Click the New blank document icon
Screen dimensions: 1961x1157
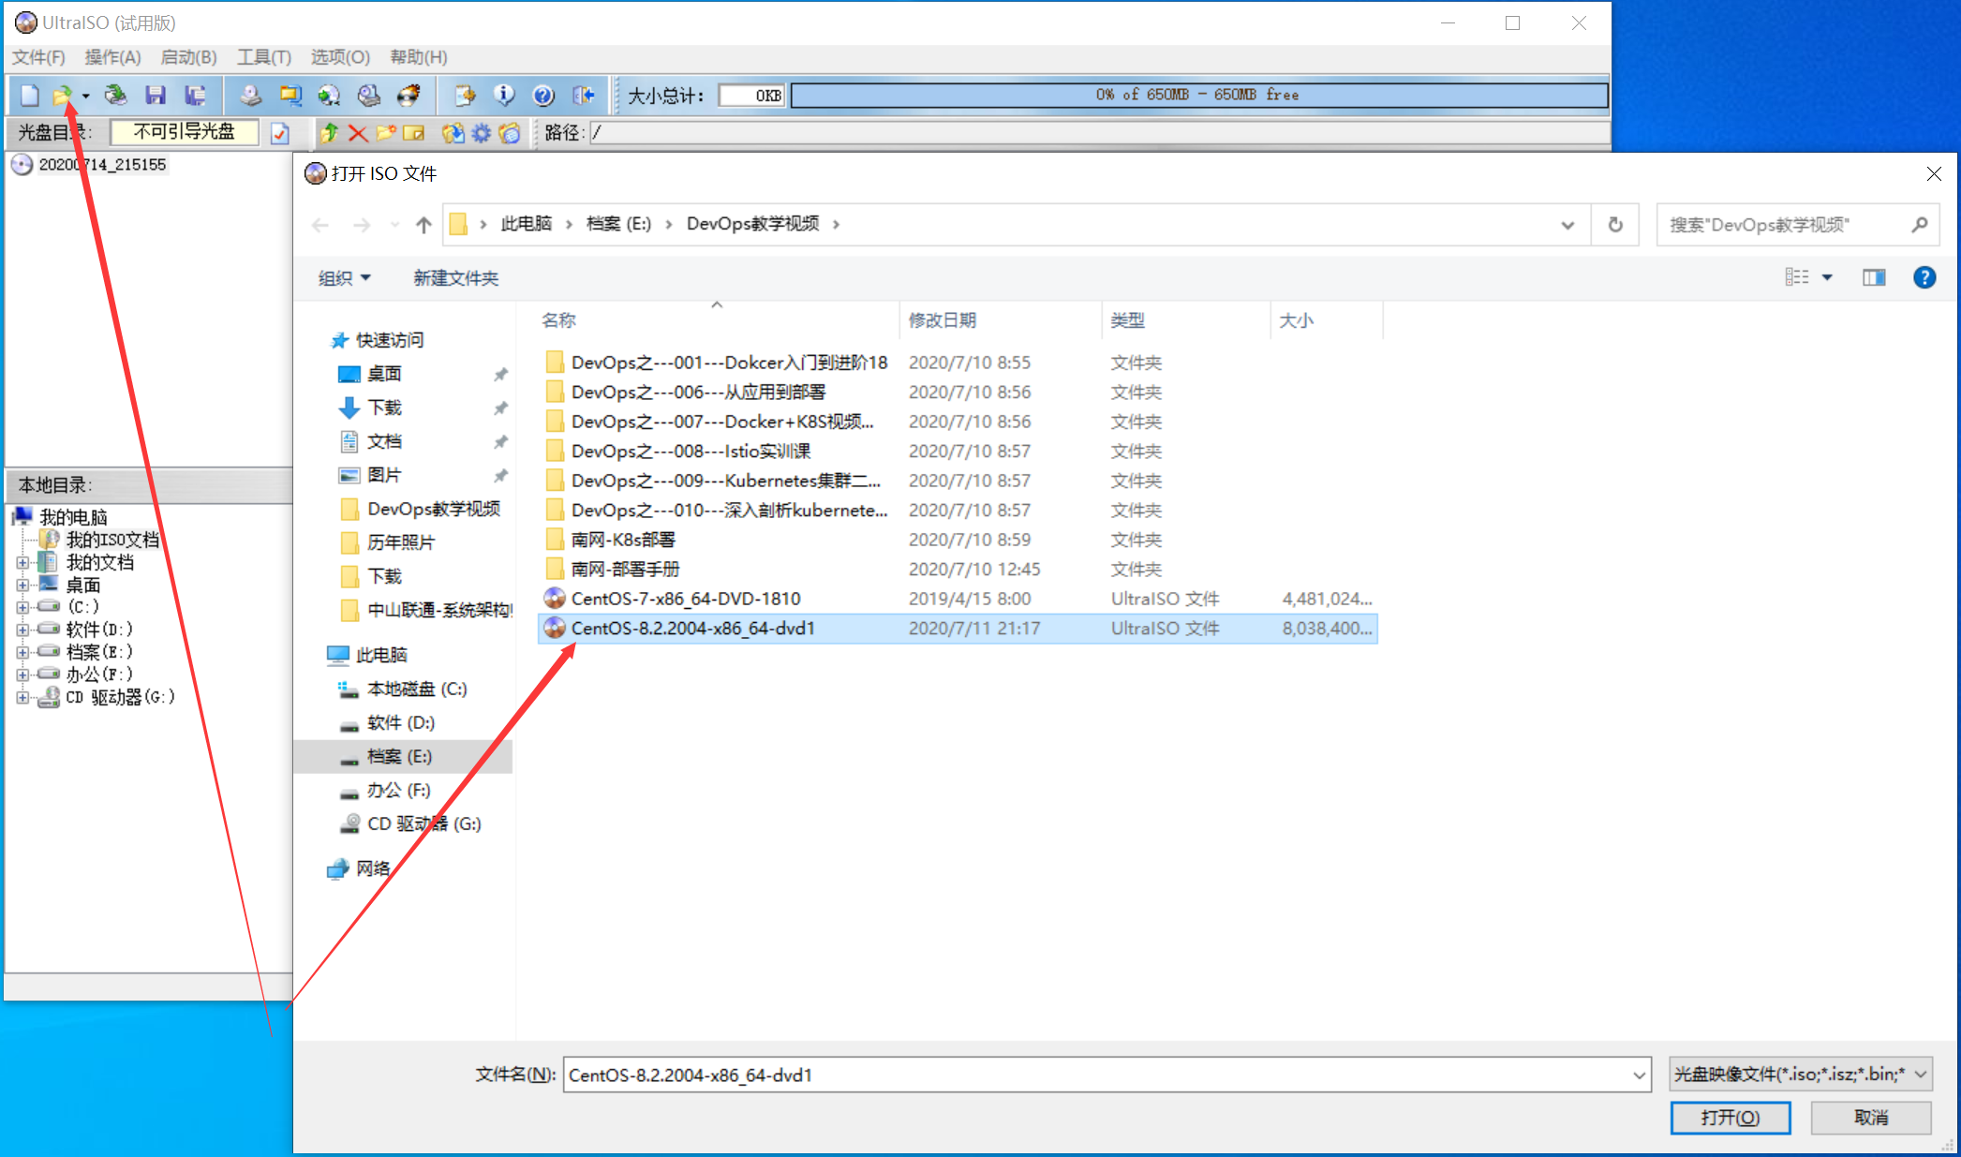click(x=29, y=96)
